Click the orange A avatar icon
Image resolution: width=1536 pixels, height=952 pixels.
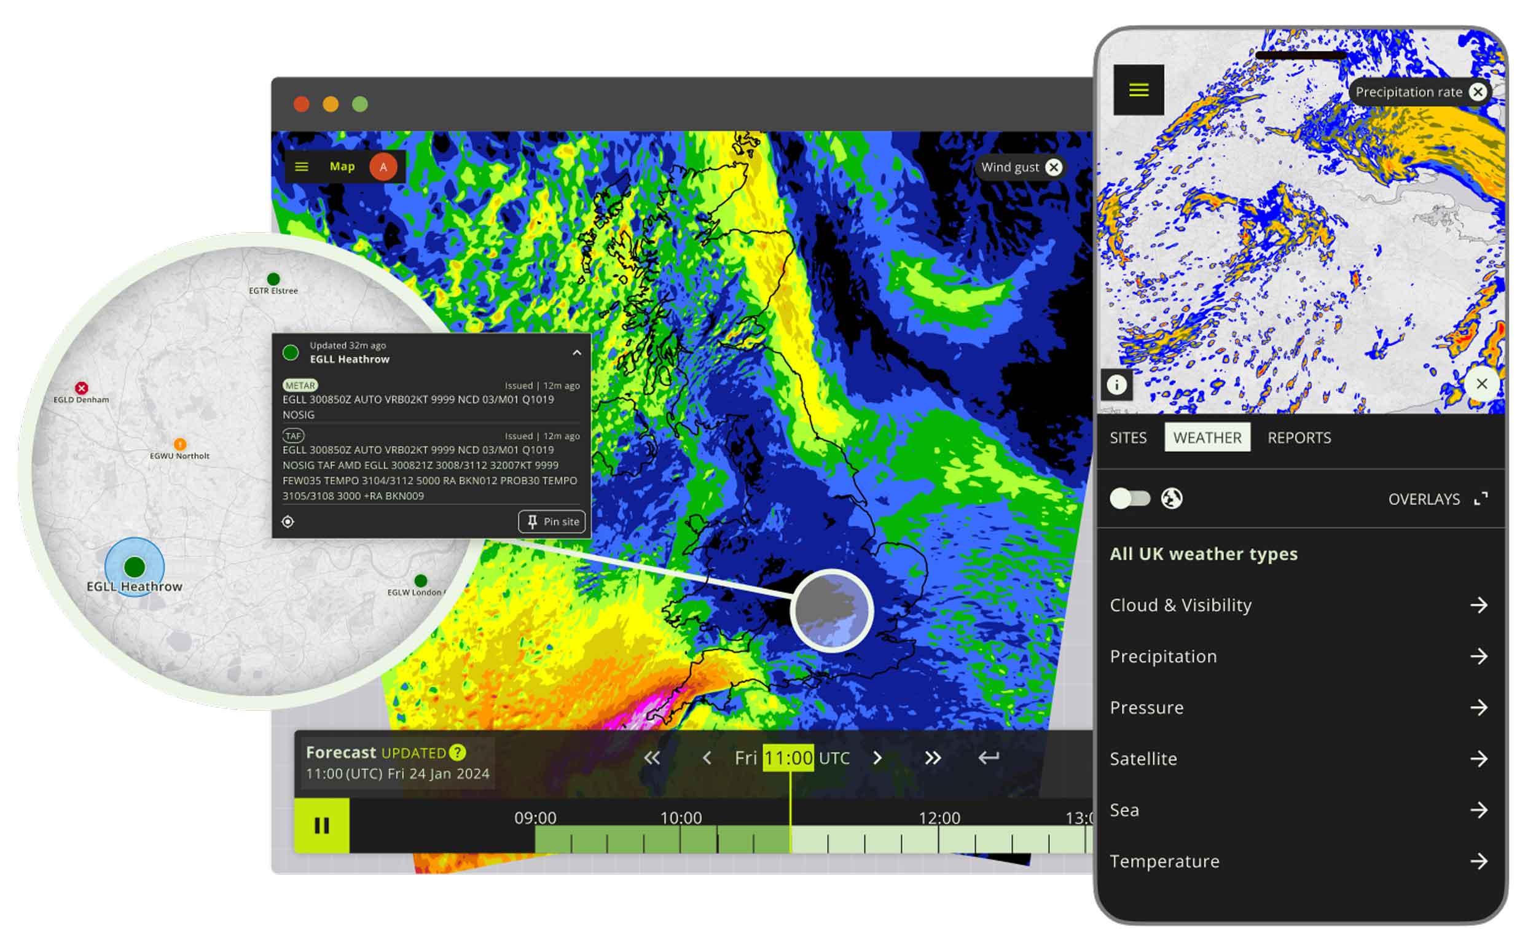pos(382,166)
